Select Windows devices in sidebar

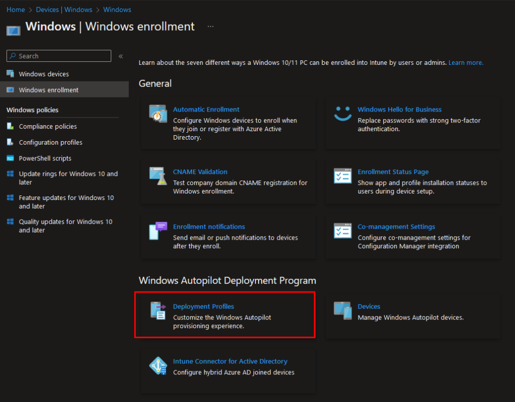(x=64, y=74)
